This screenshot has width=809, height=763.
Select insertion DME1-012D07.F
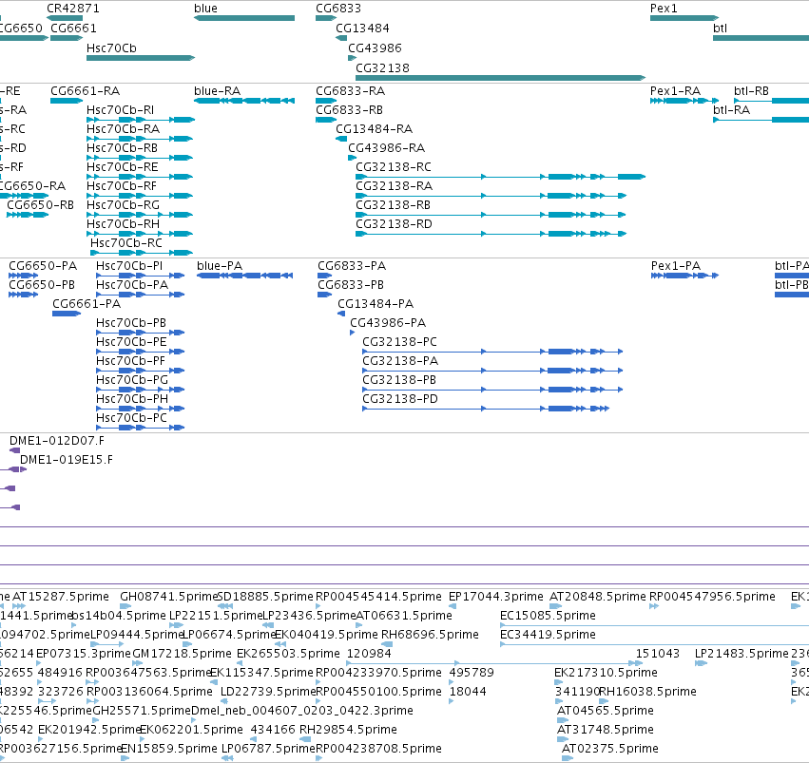click(15, 450)
